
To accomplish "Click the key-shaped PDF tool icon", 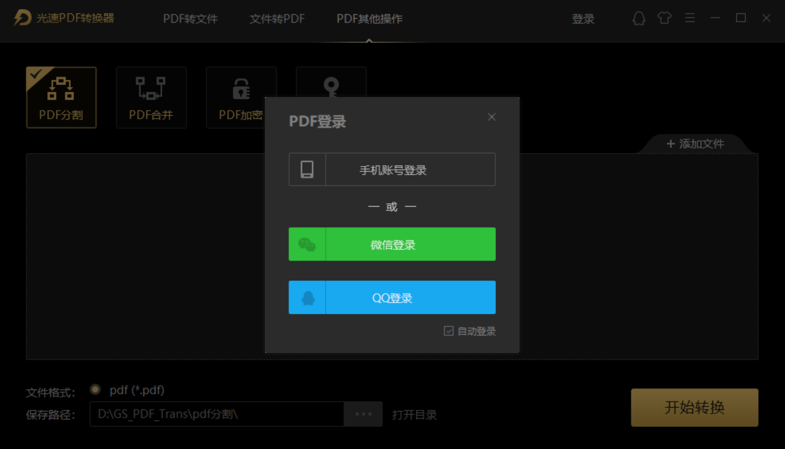I will (331, 87).
